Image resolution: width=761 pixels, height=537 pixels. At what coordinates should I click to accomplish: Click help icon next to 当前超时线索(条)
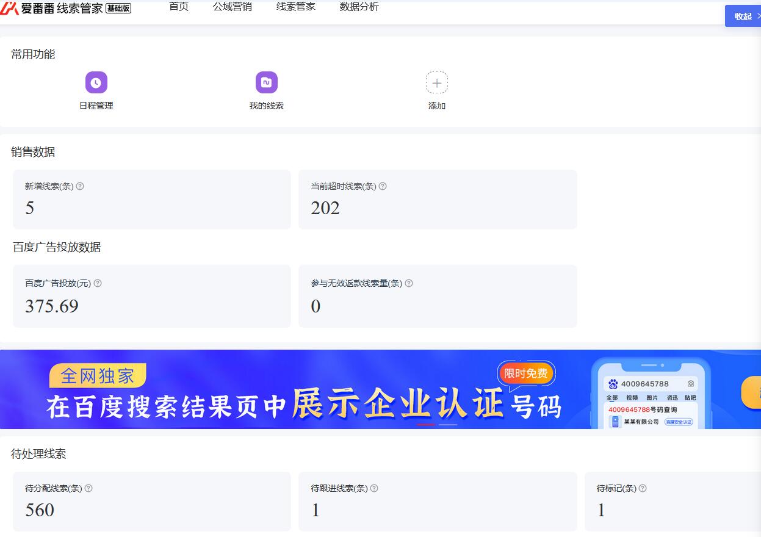coord(383,186)
